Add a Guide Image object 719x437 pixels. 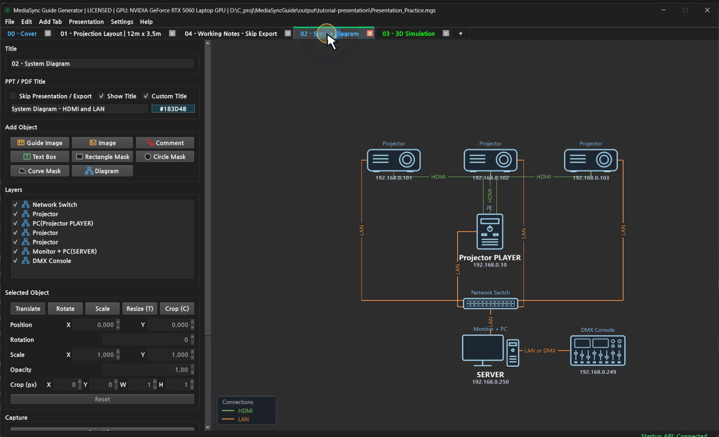click(x=40, y=143)
